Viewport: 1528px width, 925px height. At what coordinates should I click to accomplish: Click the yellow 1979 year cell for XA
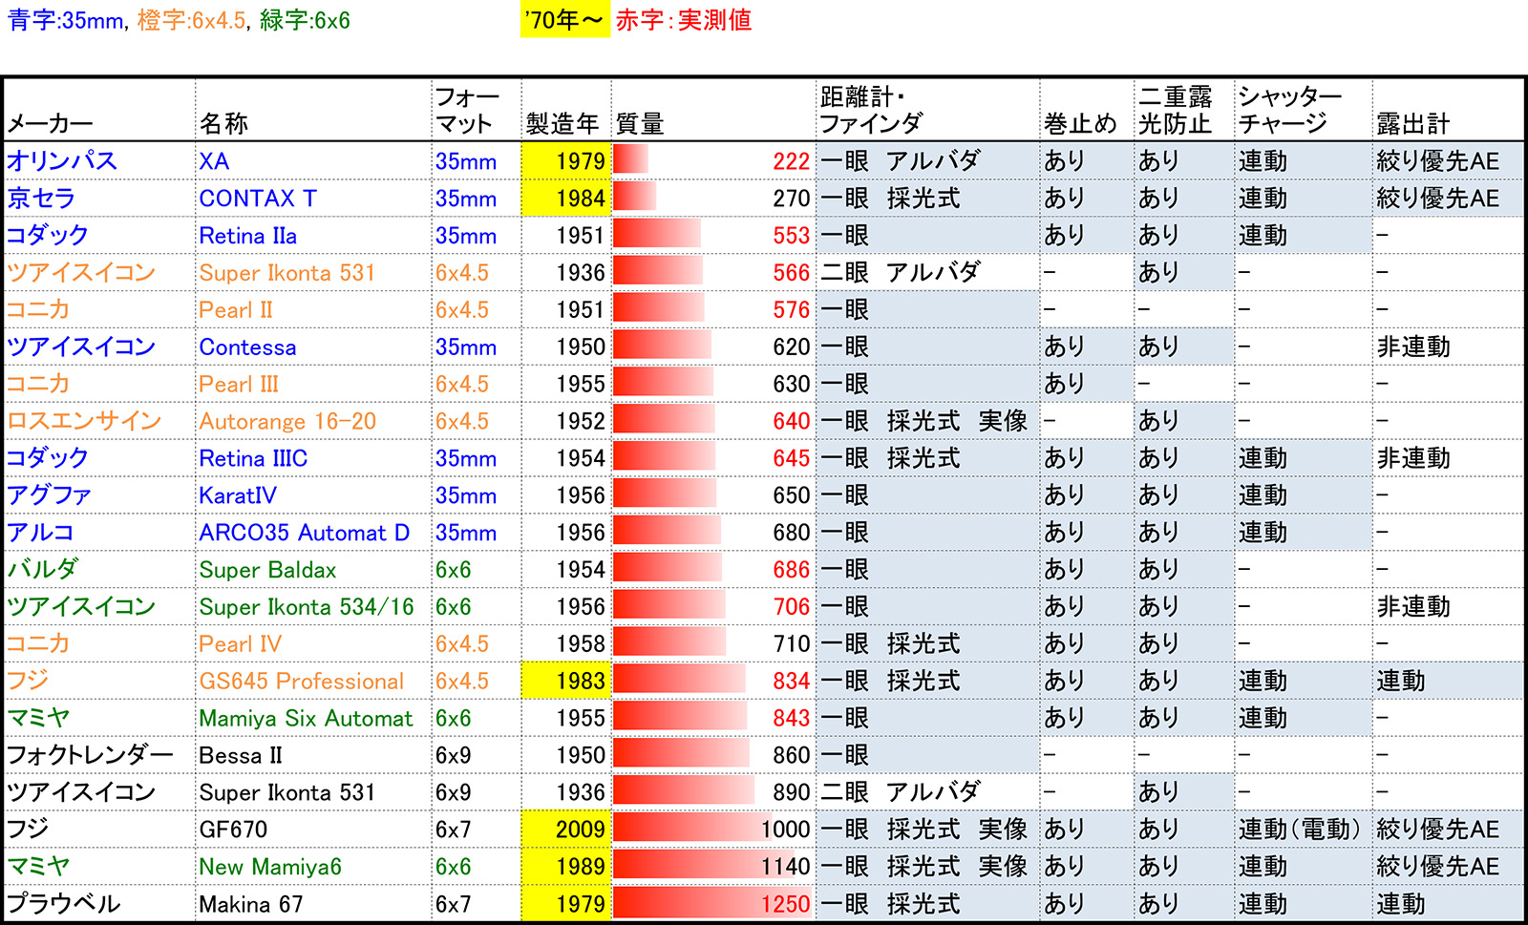pyautogui.click(x=566, y=161)
